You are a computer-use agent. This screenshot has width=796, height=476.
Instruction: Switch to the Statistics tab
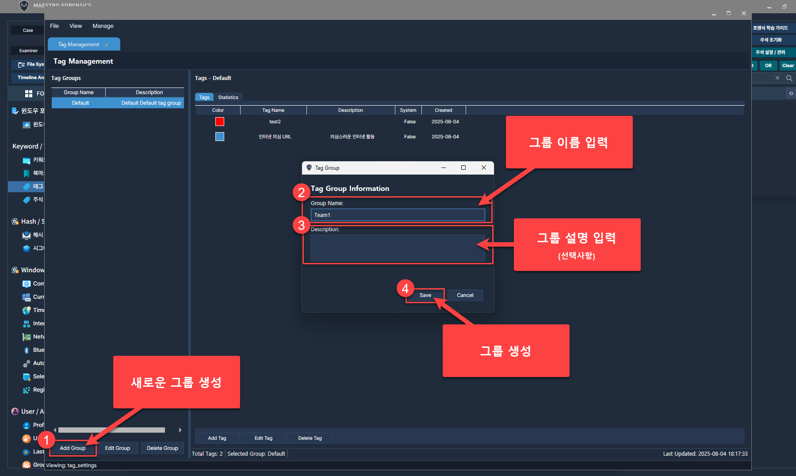[x=228, y=97]
